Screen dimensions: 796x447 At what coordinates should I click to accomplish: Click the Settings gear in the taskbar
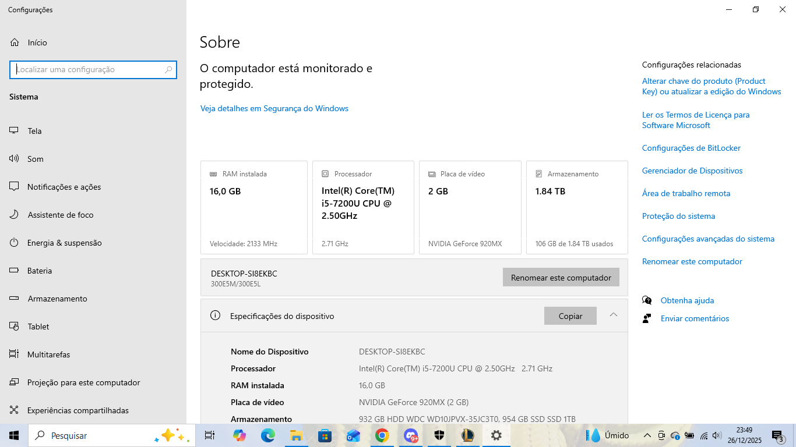click(x=496, y=435)
